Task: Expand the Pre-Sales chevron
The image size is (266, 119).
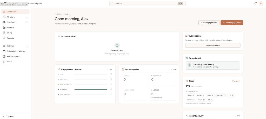Action: [27, 22]
